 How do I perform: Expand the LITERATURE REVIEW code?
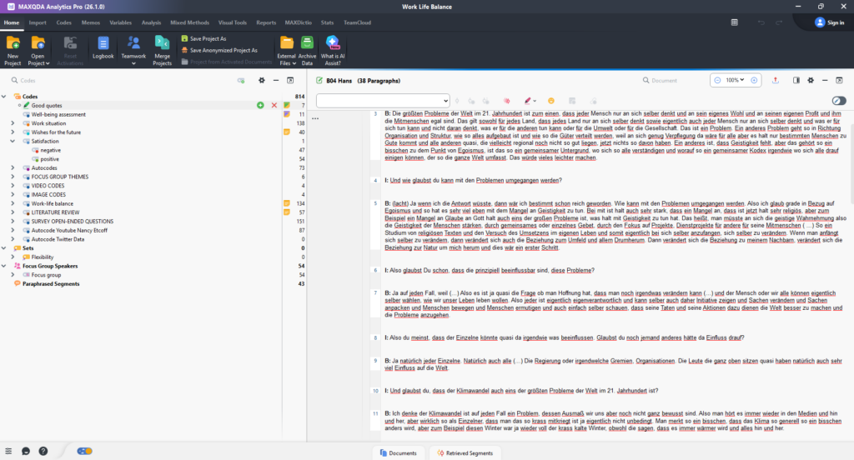(x=13, y=212)
